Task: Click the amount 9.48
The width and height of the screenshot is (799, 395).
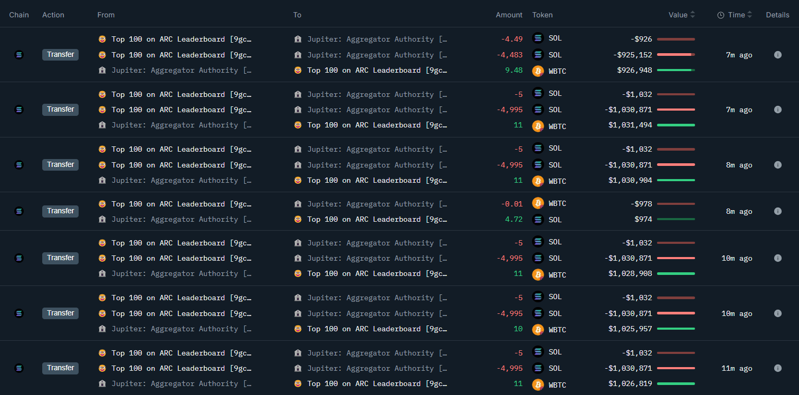Action: (x=513, y=70)
